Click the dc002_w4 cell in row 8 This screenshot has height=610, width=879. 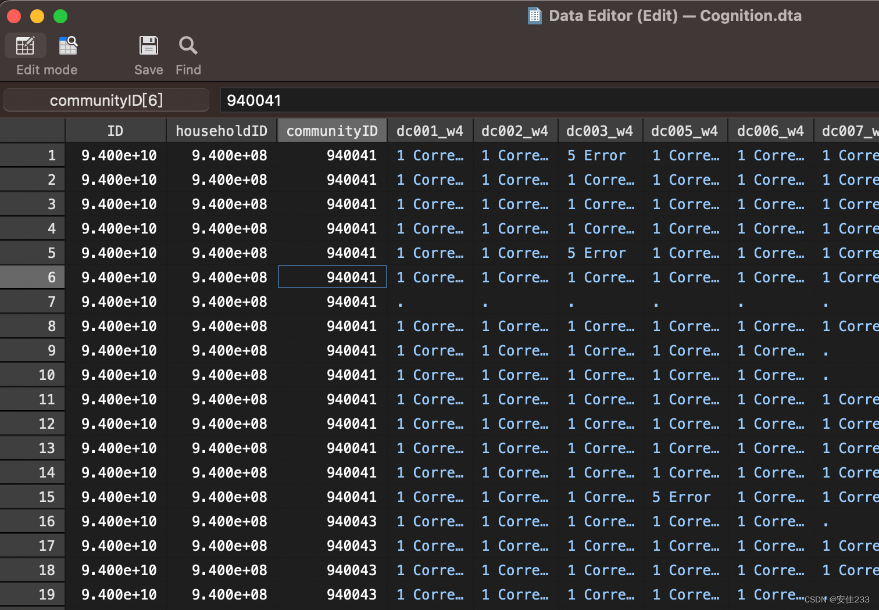[515, 326]
